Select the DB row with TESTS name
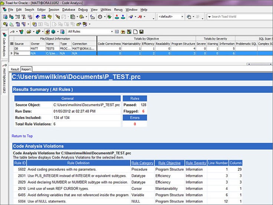The image size is (273, 205). click(x=141, y=49)
